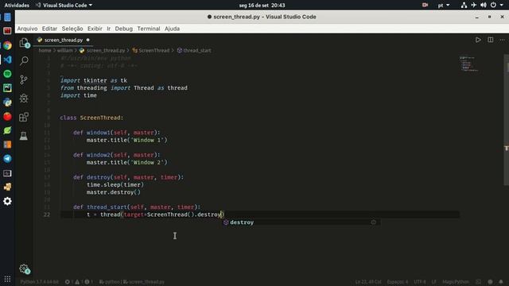Select the screen_thread.py editor tab
The height and width of the screenshot is (286, 509).
coord(63,40)
